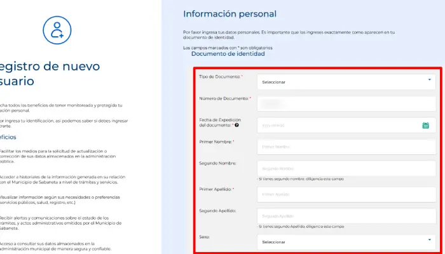Image resolution: width=445 pixels, height=254 pixels.
Task: Open the Sexo dropdown
Action: (x=346, y=242)
